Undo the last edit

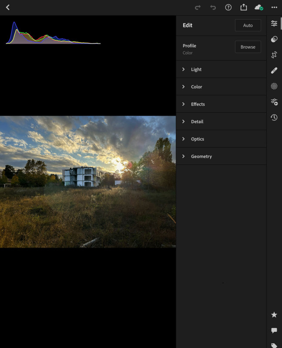[x=213, y=7]
